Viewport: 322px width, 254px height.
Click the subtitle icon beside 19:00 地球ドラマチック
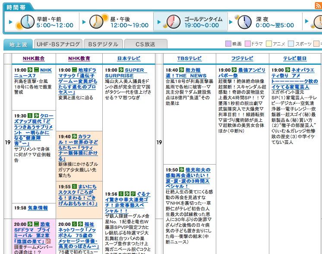click(x=74, y=70)
